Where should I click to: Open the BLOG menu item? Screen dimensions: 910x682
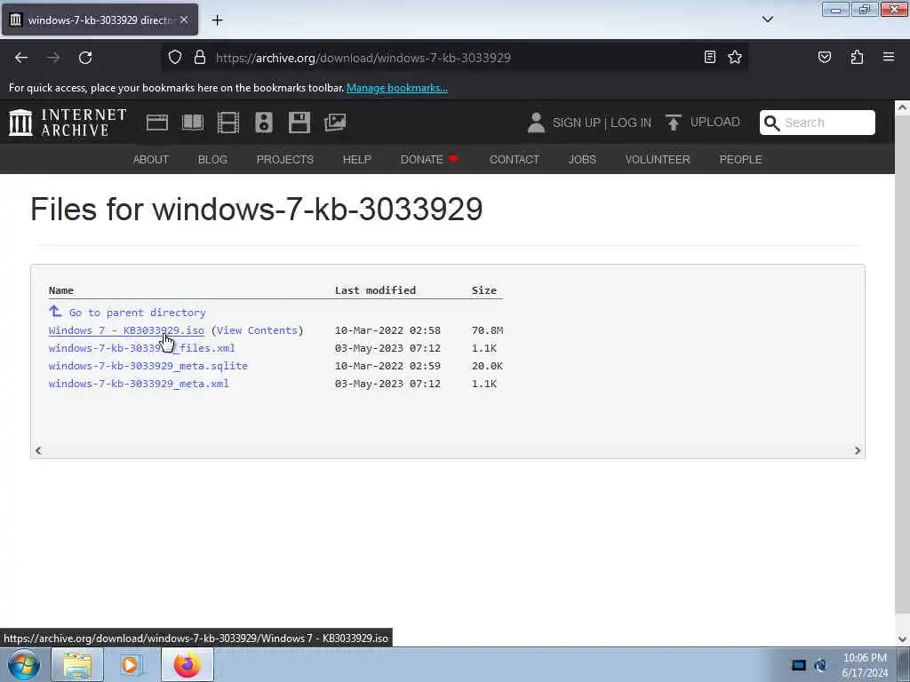point(212,160)
